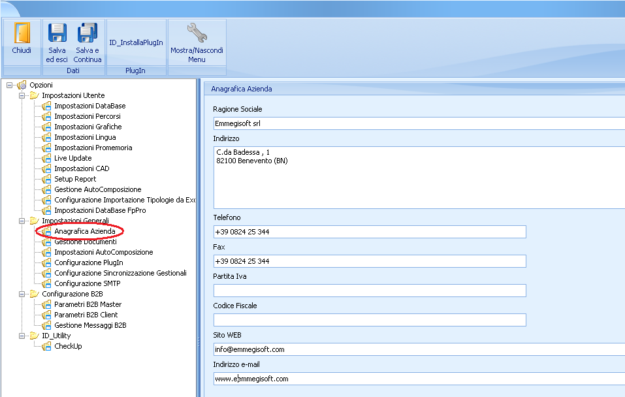Collapse the Opzioni root node
The width and height of the screenshot is (625, 397).
tap(10, 85)
